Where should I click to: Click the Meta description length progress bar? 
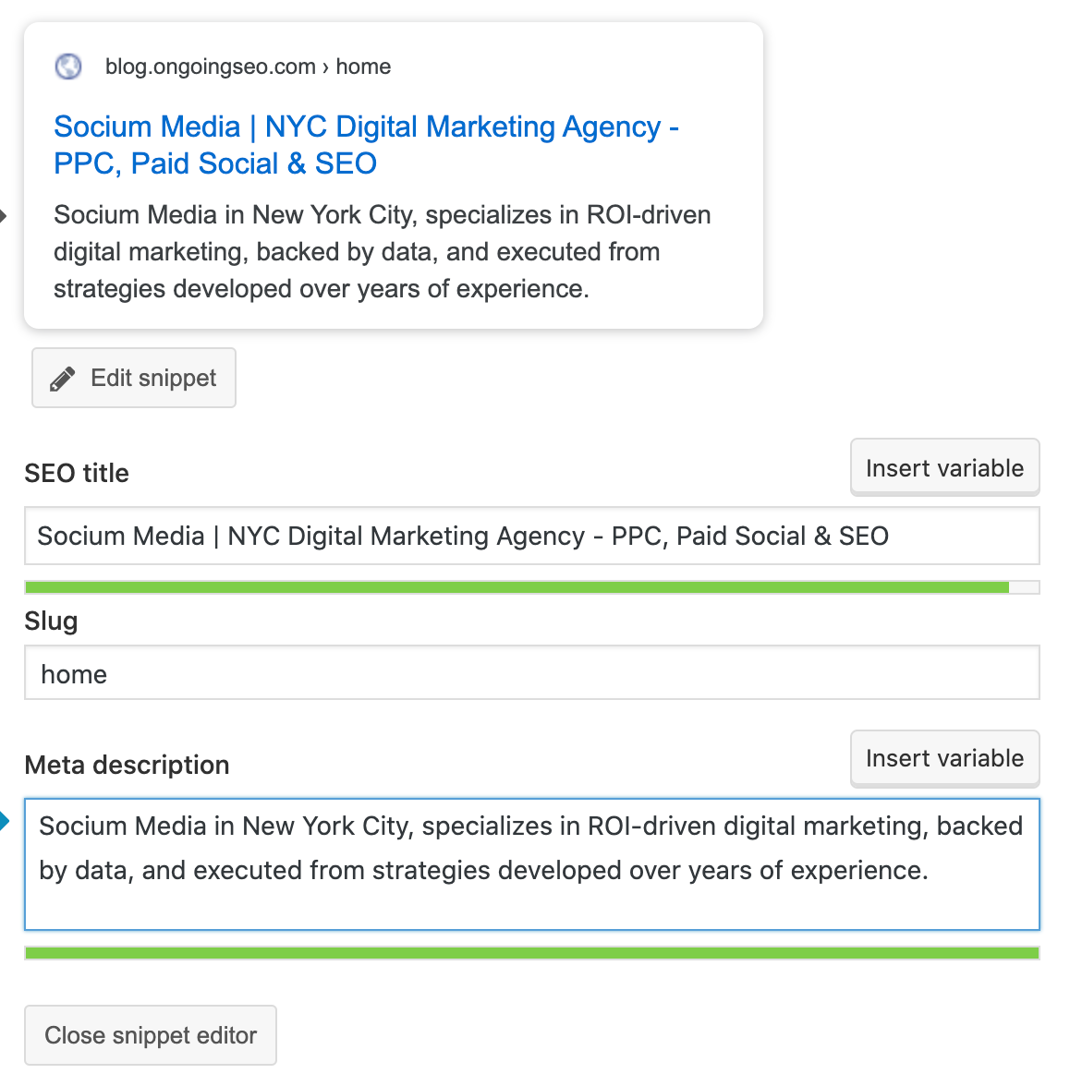532,953
